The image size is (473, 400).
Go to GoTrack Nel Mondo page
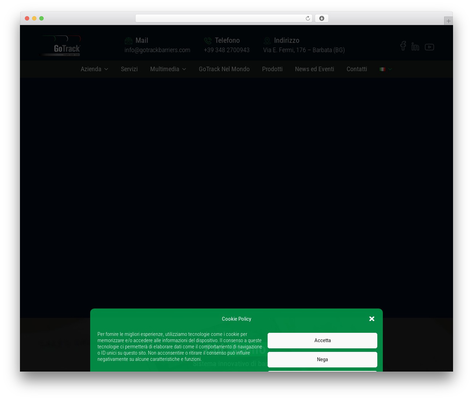point(224,69)
